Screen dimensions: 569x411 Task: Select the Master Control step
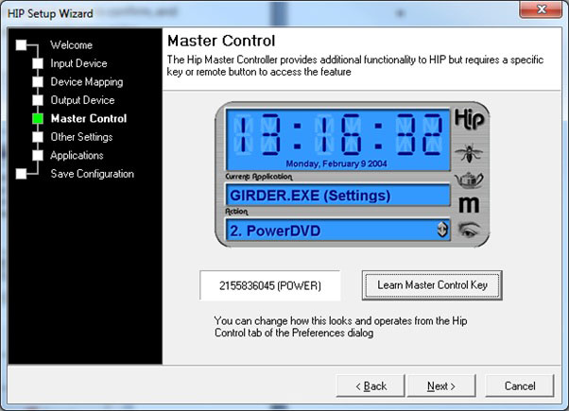click(x=89, y=119)
